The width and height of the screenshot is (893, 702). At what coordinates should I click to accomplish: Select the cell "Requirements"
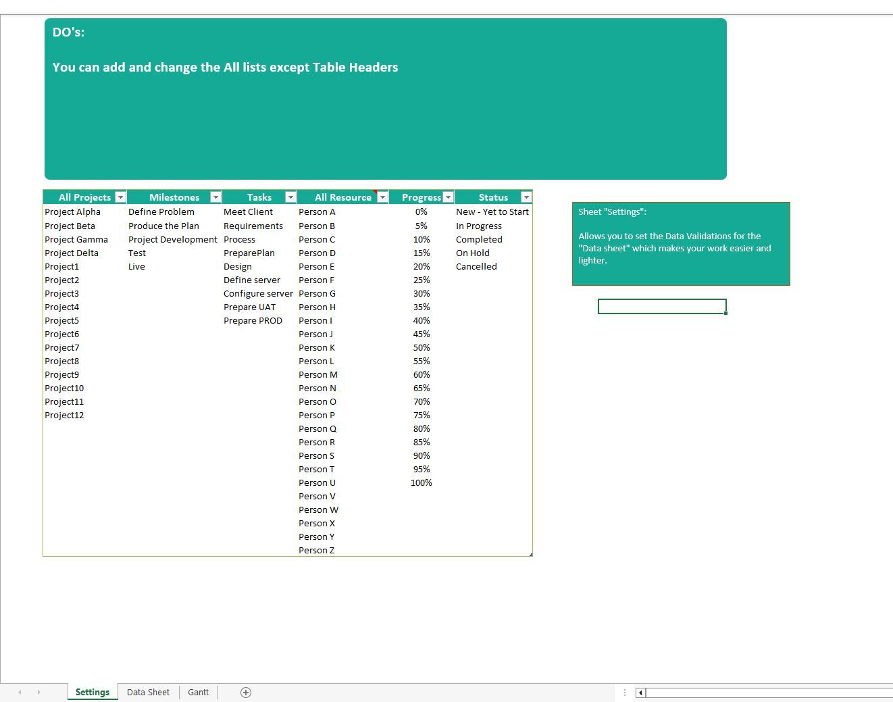point(259,226)
